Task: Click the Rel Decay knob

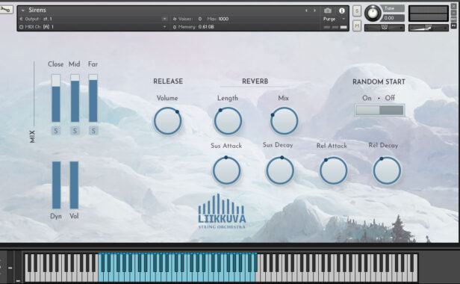Action: click(387, 170)
